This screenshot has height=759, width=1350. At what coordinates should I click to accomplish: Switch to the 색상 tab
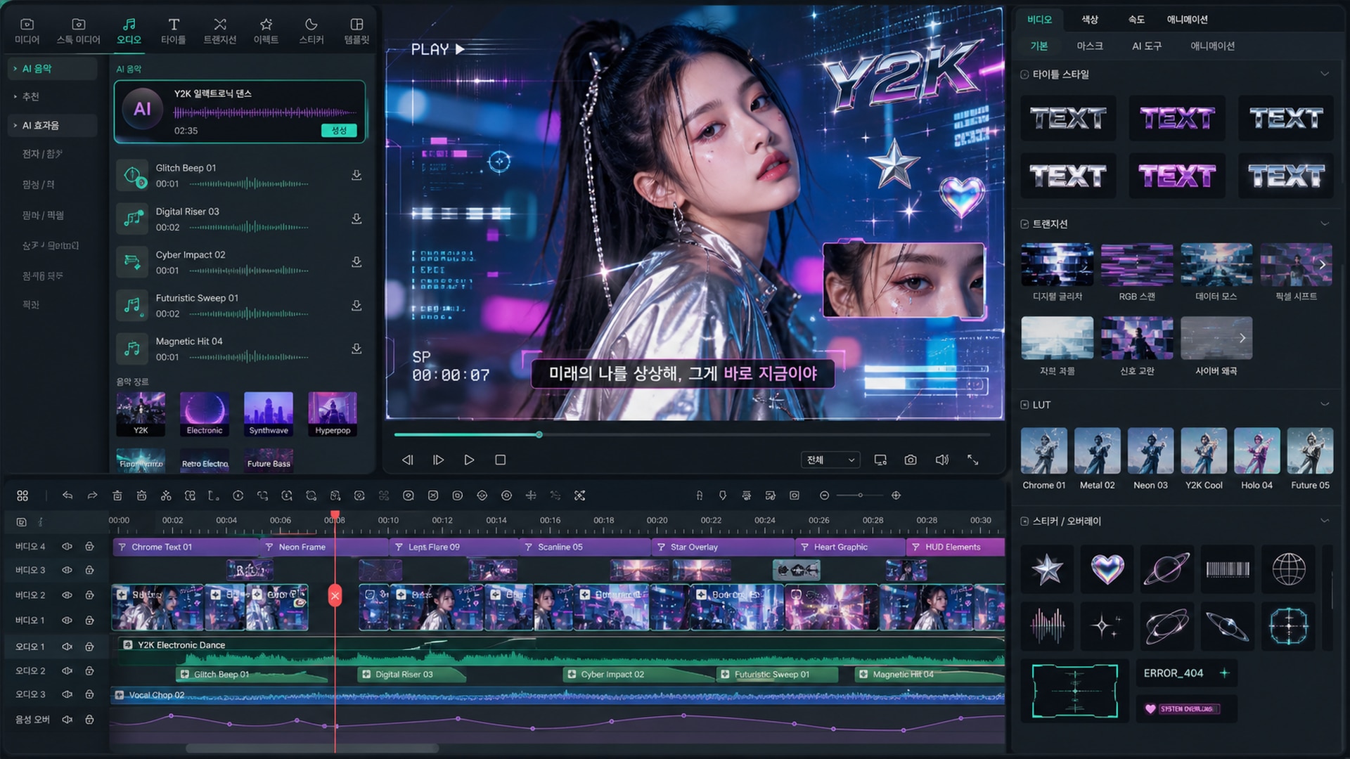click(x=1090, y=20)
